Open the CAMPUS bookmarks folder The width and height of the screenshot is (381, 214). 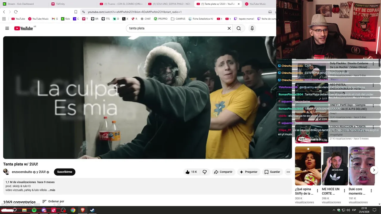(178, 19)
